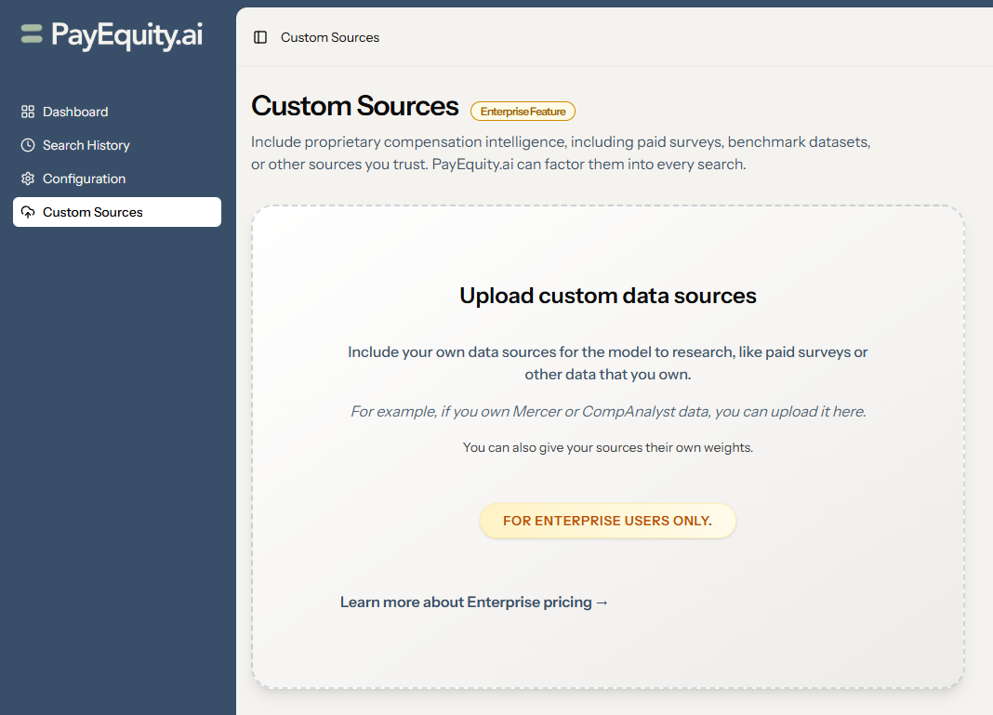This screenshot has height=715, width=993.
Task: Navigate to Search History
Action: pos(86,144)
